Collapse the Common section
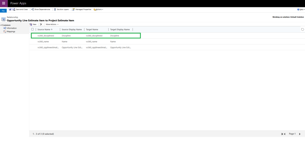 (x=1, y=25)
